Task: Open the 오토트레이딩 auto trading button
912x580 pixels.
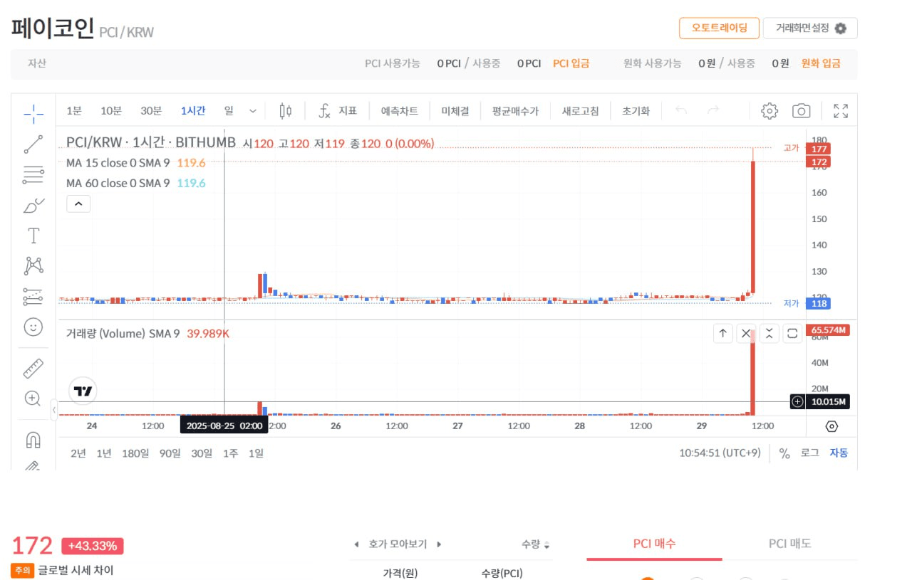Action: 719,28
